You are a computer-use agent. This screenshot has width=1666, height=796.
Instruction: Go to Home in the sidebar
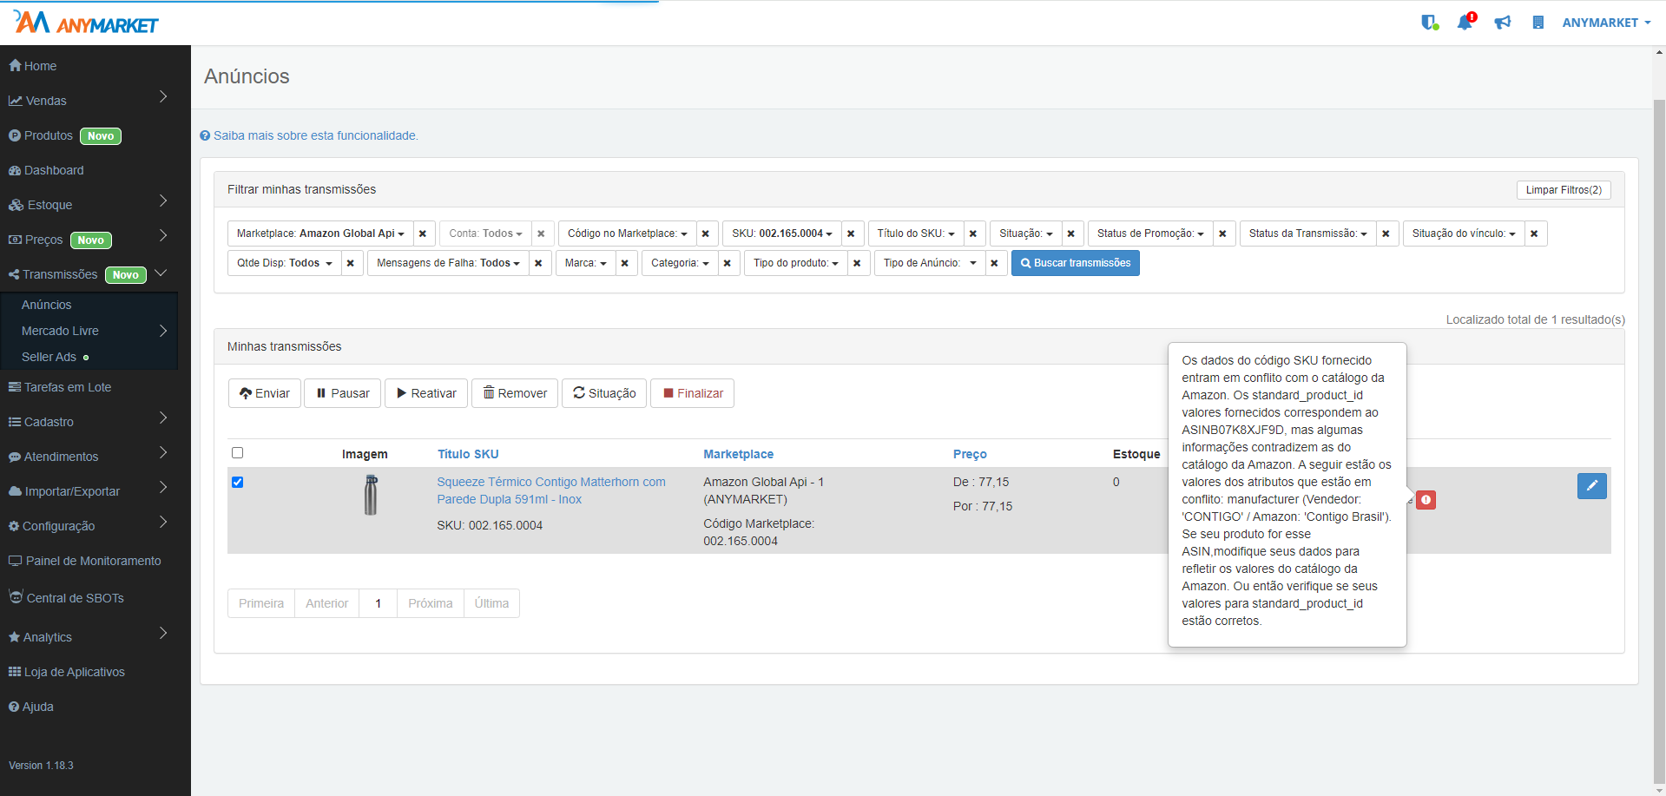pyautogui.click(x=33, y=66)
